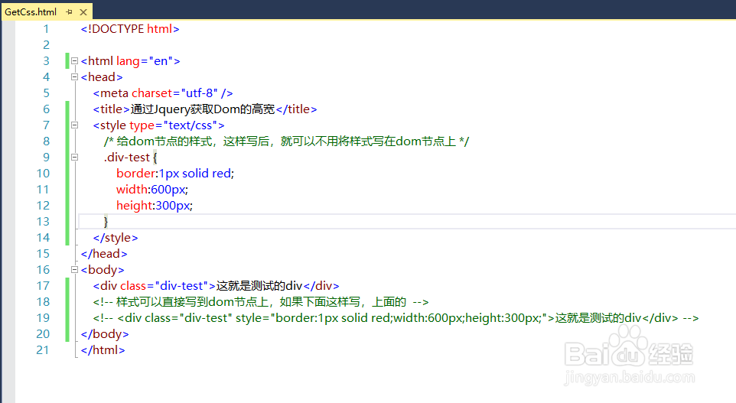This screenshot has height=403, width=736.
Task: Click the DOCTYPE html declaration line
Action: click(x=130, y=29)
